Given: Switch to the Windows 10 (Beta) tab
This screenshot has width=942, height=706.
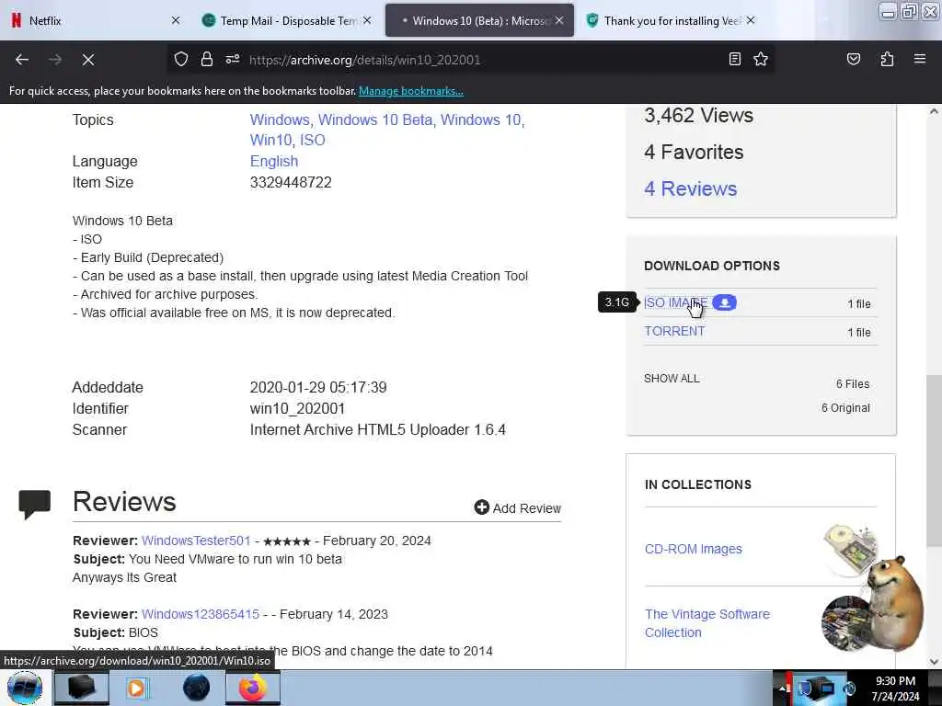Looking at the screenshot, I should tap(479, 20).
